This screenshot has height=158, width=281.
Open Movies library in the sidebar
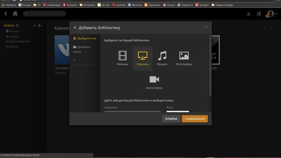[x=12, y=47]
